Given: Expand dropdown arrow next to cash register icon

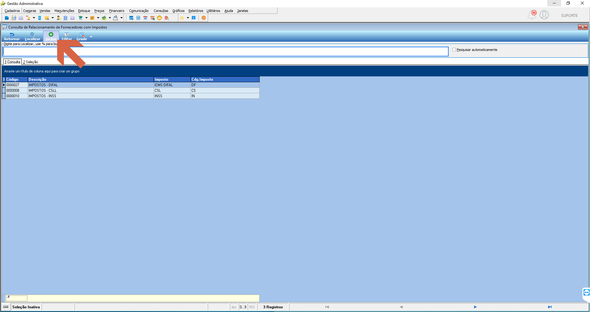Looking at the screenshot, I should 121,18.
